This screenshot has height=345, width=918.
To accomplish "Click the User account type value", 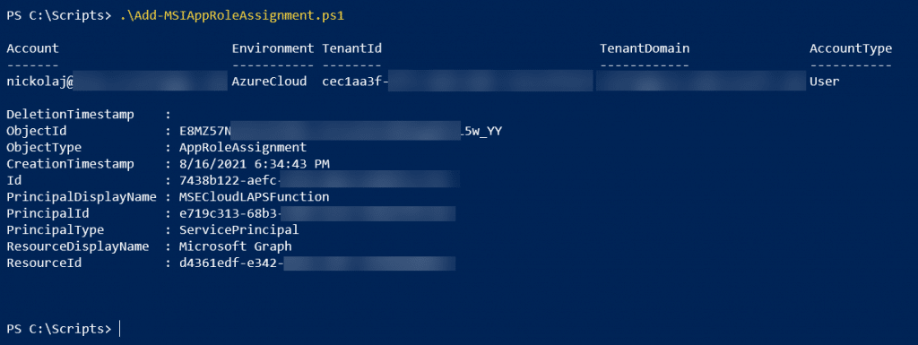I will (825, 82).
